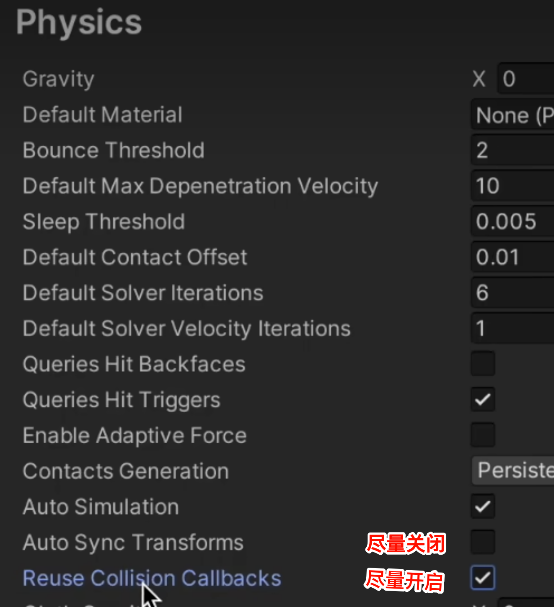The height and width of the screenshot is (607, 554).
Task: Click the Default Contact Offset field
Action: point(514,257)
